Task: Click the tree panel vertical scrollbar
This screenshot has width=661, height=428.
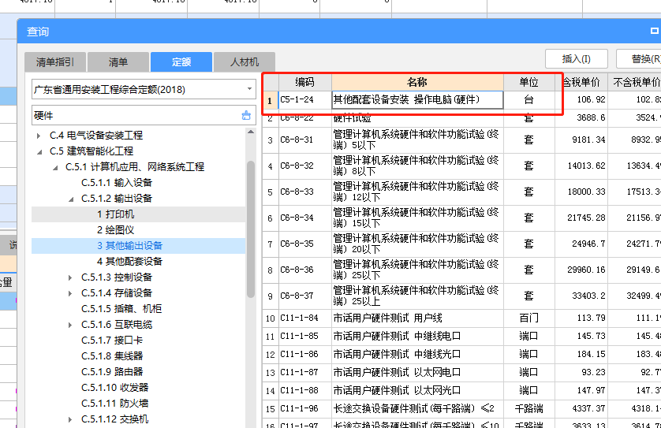Action: point(251,229)
